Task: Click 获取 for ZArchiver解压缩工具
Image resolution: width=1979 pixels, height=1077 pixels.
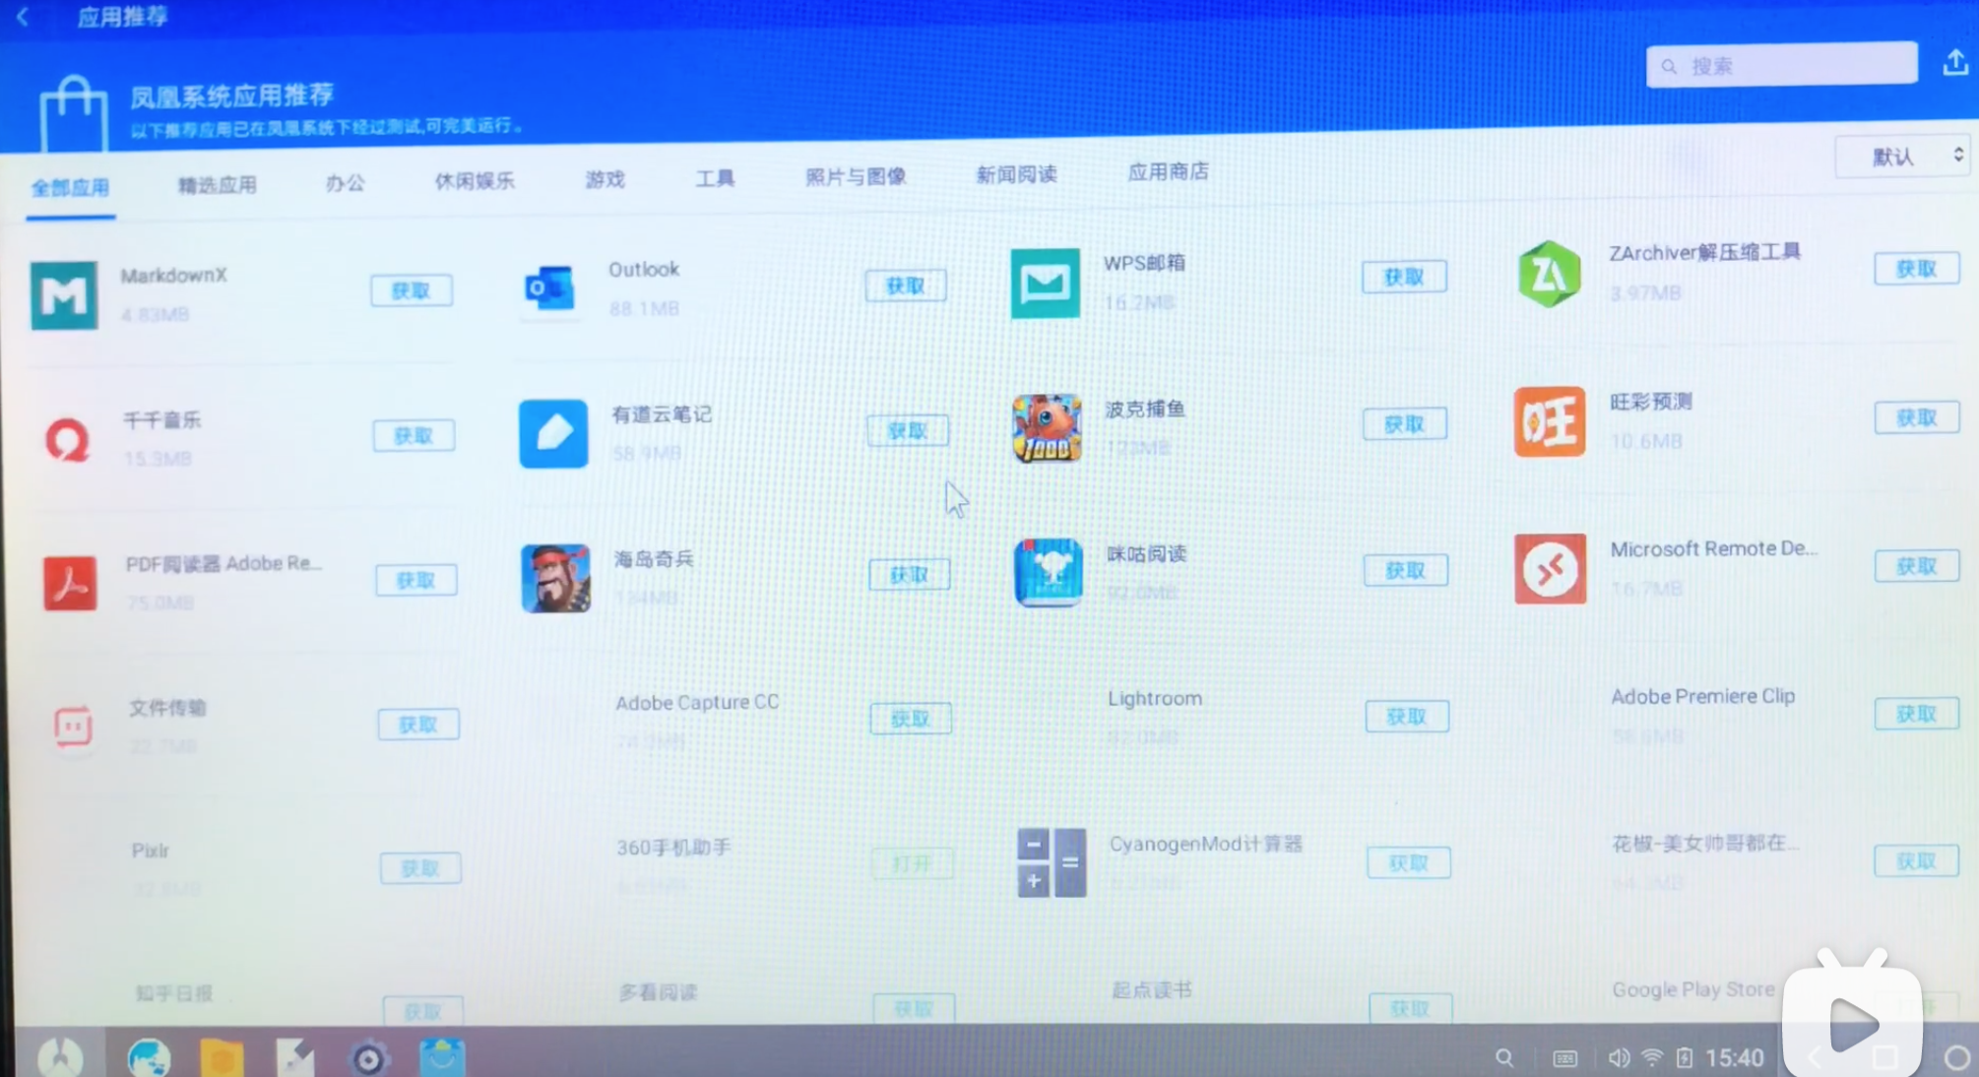Action: pos(1916,268)
